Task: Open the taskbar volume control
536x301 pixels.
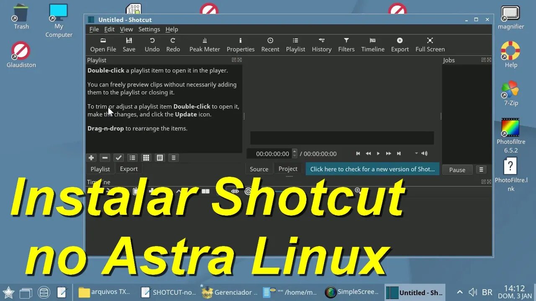Action: (473, 292)
